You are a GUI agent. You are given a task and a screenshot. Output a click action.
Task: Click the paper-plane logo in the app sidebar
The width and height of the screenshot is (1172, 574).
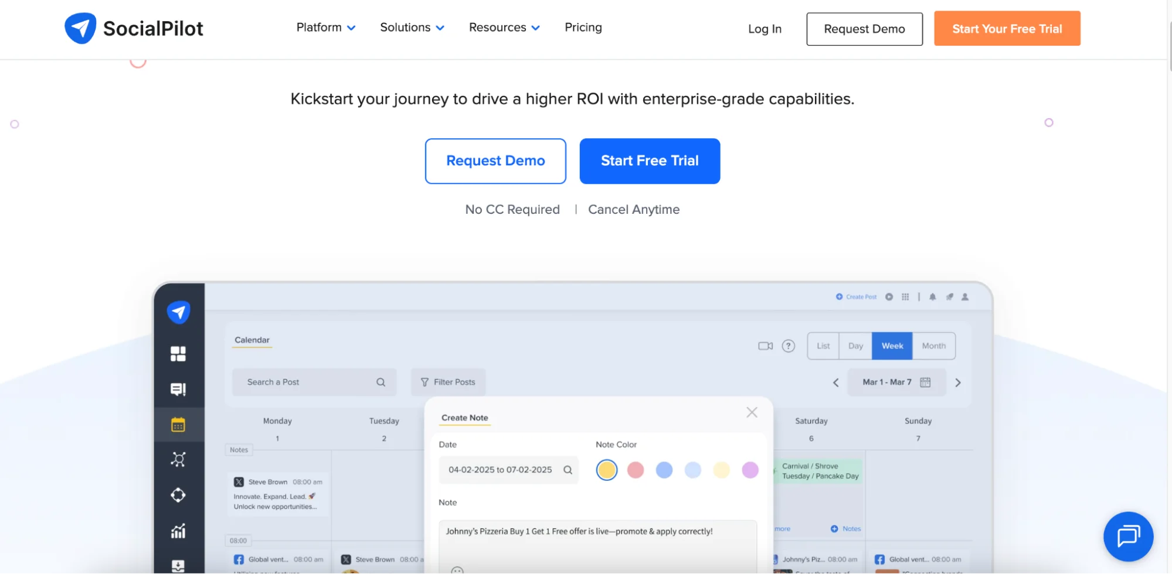[179, 312]
